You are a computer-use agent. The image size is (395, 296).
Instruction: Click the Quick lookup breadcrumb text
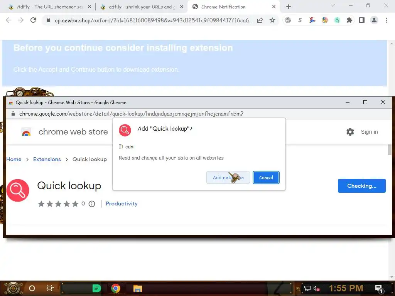click(89, 159)
